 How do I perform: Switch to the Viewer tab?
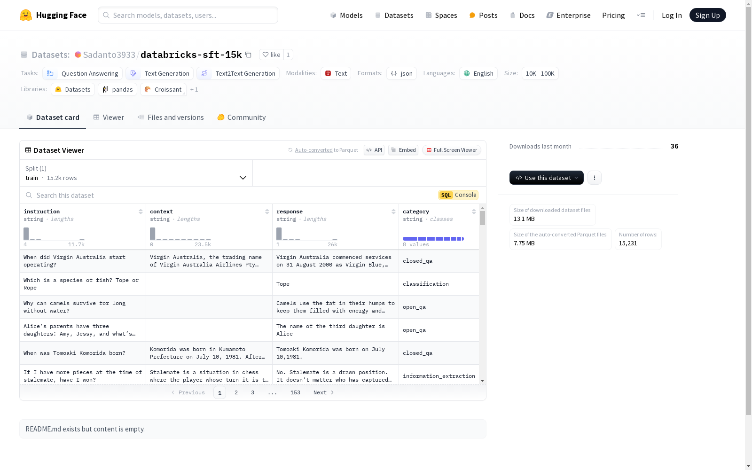109,117
